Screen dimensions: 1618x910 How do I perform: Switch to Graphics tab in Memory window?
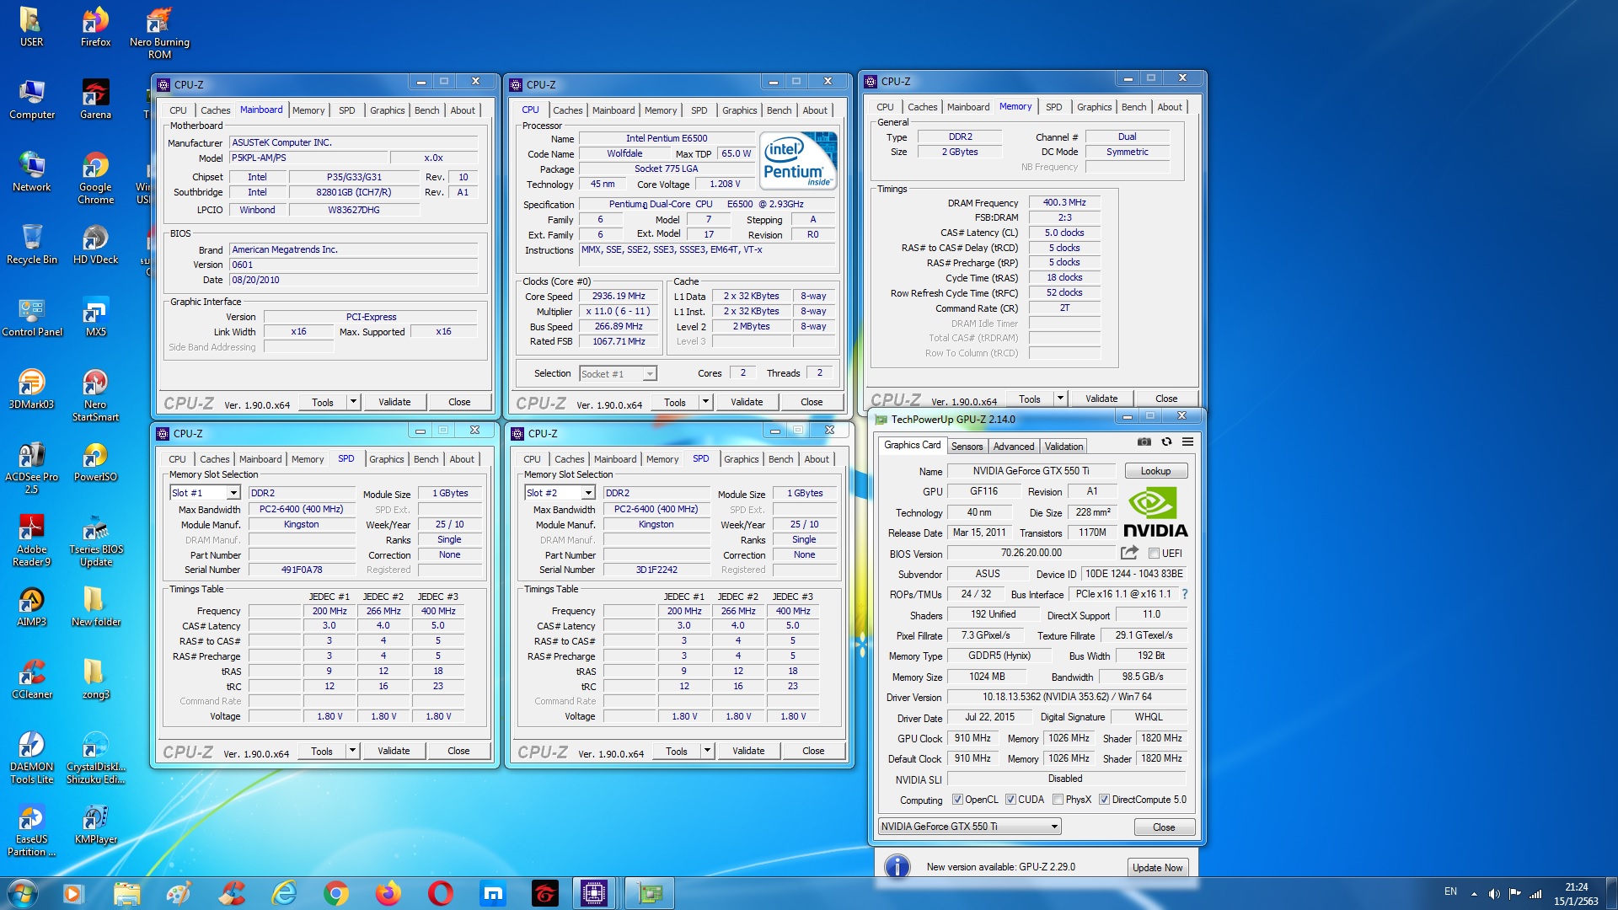coord(1094,107)
